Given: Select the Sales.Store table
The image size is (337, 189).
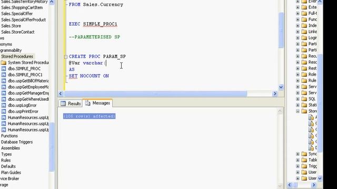Looking at the screenshot, I should (x=11, y=26).
